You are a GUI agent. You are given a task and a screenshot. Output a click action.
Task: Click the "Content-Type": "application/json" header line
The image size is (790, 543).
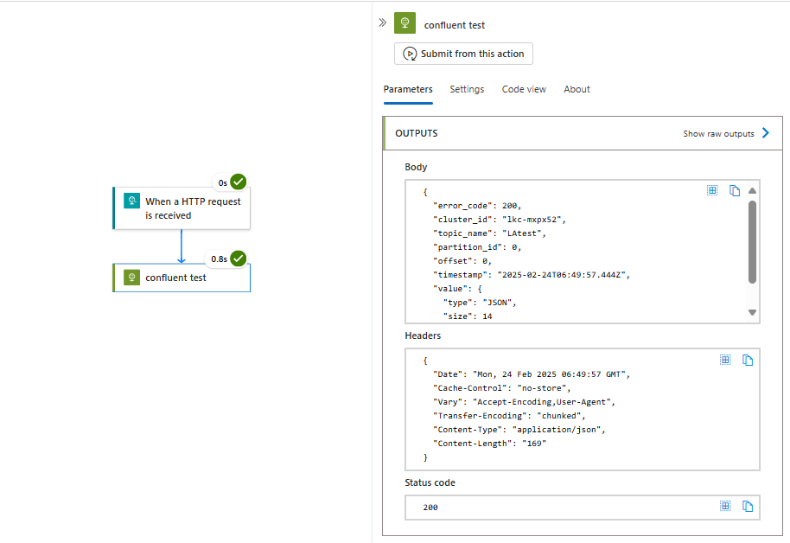pos(519,430)
